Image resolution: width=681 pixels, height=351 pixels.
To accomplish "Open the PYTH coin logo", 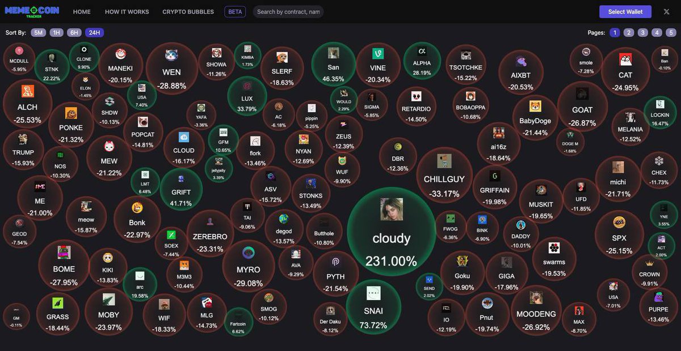I will (336, 262).
